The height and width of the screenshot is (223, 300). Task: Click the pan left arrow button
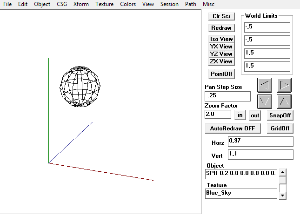click(x=265, y=85)
